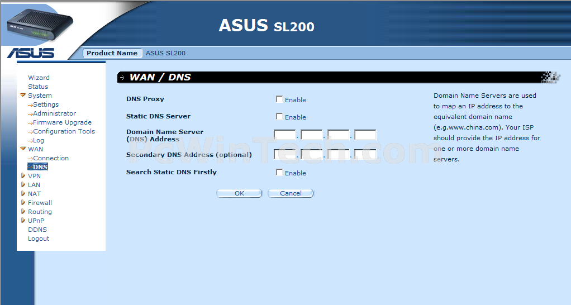Open the DDNS page
Screen dimensions: 571x305
click(x=37, y=230)
